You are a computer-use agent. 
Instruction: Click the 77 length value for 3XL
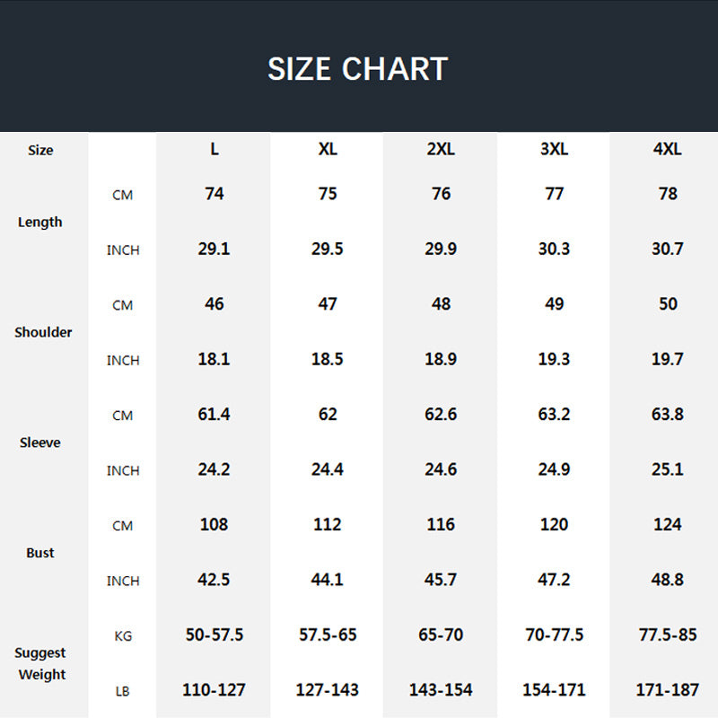point(554,194)
